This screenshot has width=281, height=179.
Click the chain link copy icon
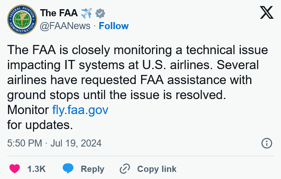pyautogui.click(x=125, y=169)
